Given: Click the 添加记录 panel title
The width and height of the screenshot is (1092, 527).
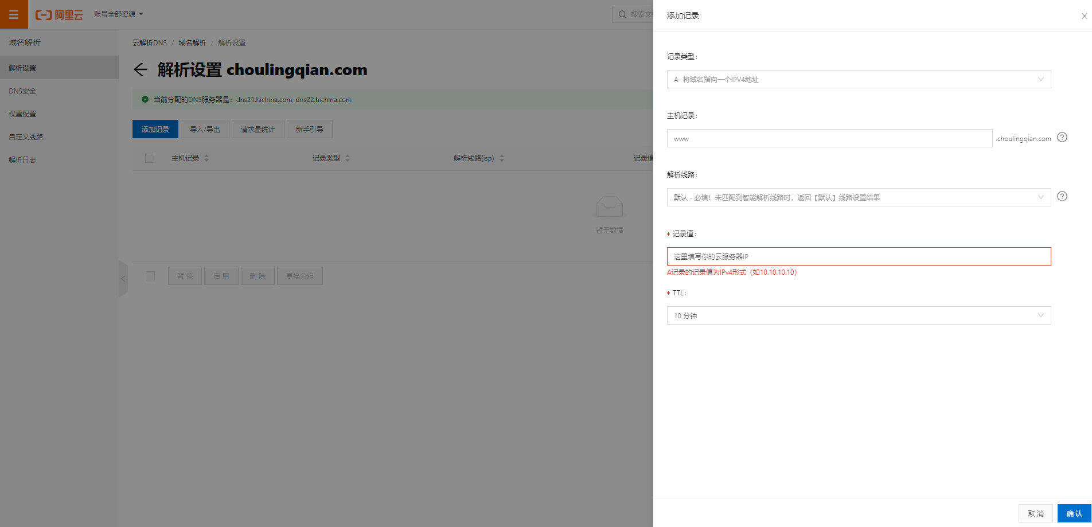Looking at the screenshot, I should point(683,15).
